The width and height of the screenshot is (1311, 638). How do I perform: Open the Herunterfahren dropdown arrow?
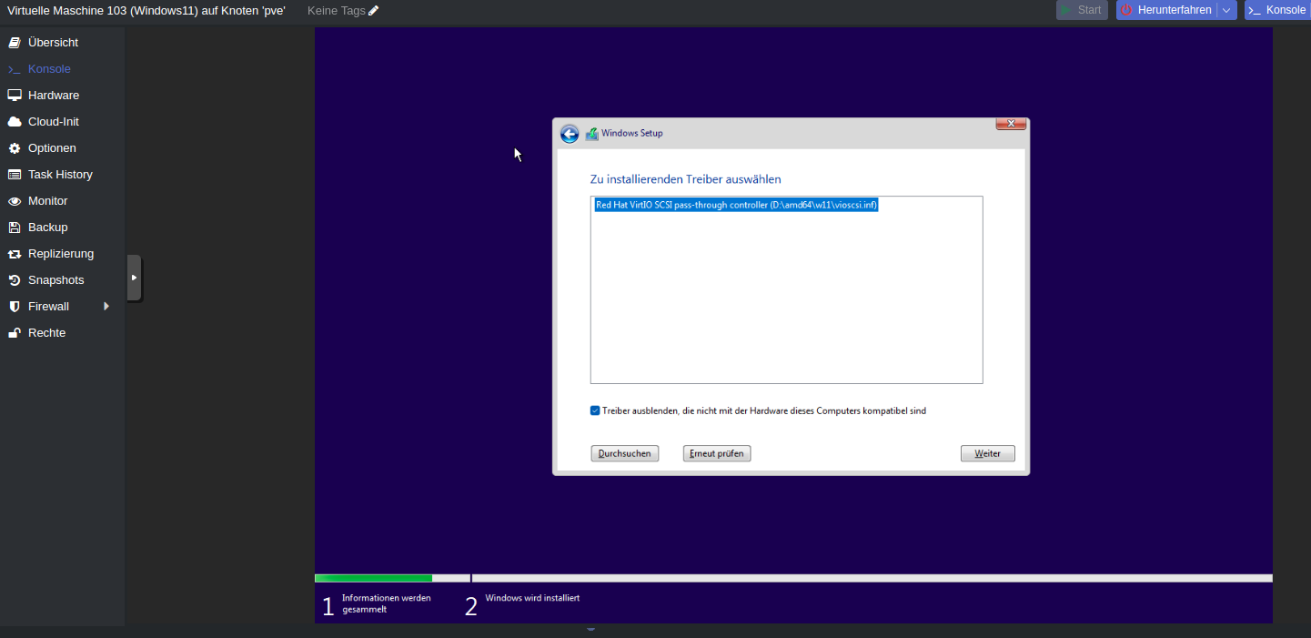tap(1227, 10)
